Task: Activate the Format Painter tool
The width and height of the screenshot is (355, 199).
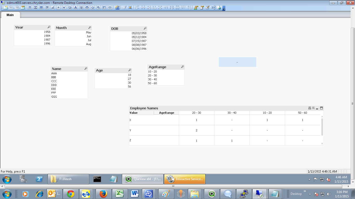Action: (x=124, y=8)
